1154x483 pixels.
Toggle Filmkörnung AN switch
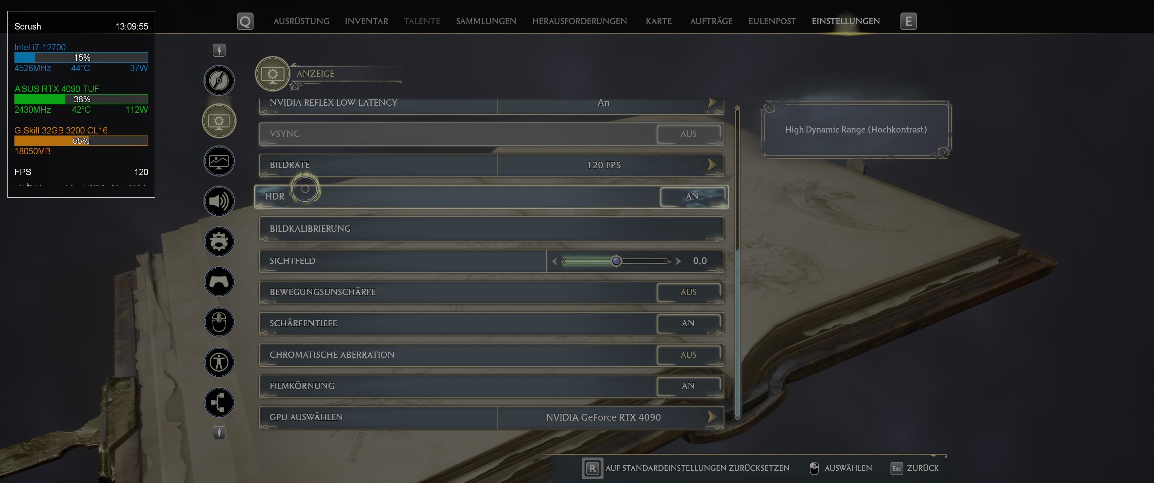click(689, 386)
